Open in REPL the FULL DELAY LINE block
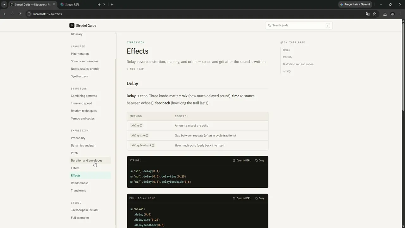Viewport: 405px width, 228px height. [242, 198]
